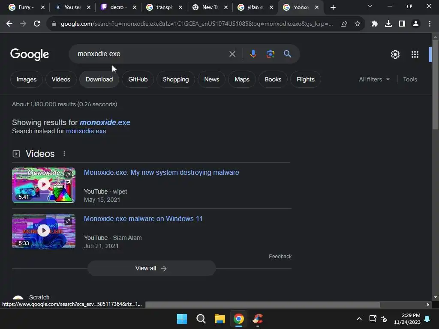Filter results by Videos chip
This screenshot has width=439, height=329.
pos(61,79)
